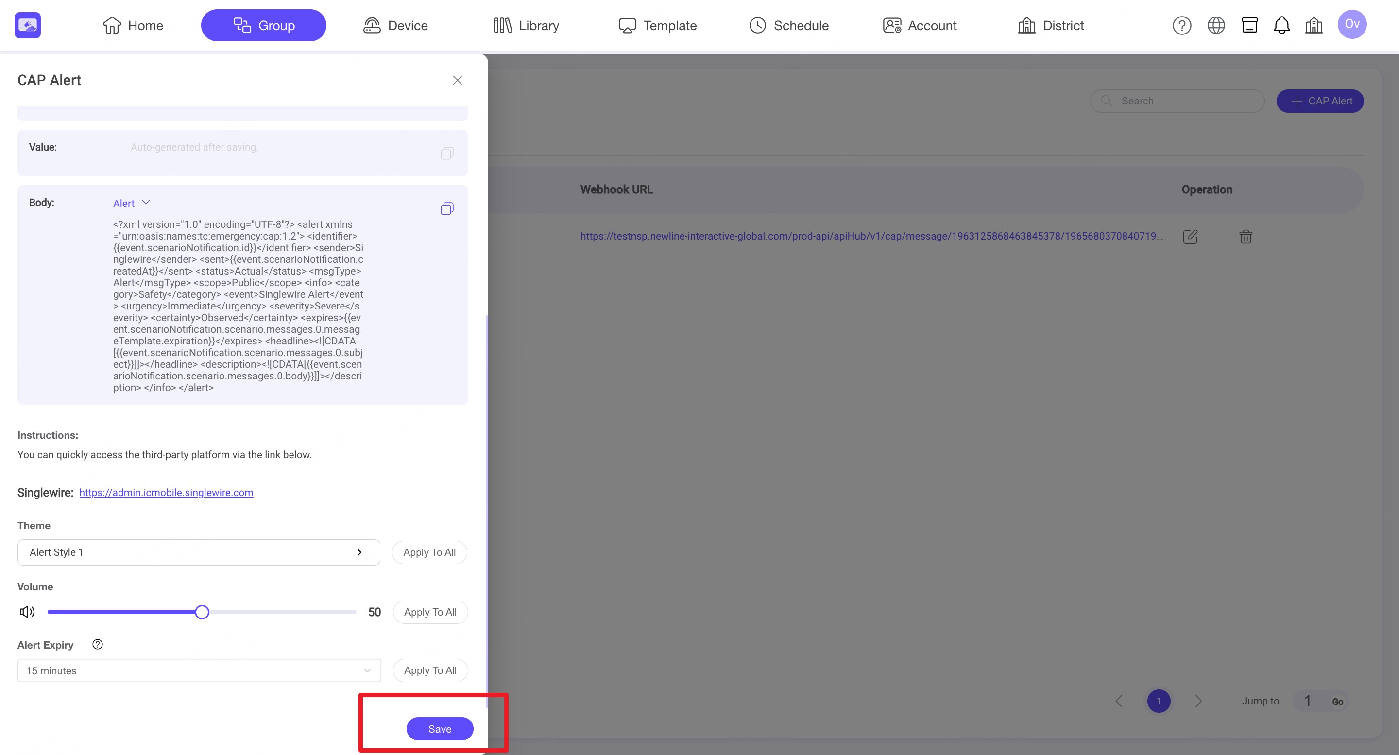Open the Singlewire admin link

coord(166,492)
